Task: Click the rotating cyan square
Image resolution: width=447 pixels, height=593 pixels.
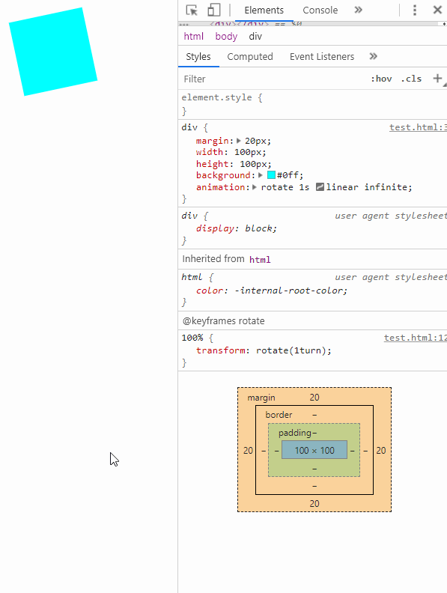Action: [x=53, y=52]
